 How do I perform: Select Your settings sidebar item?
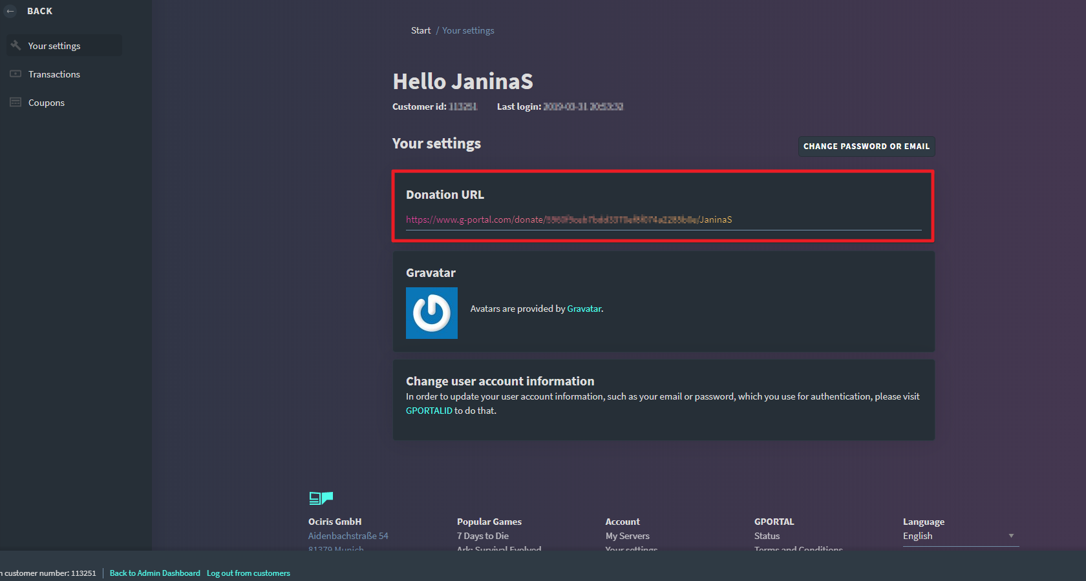[54, 46]
